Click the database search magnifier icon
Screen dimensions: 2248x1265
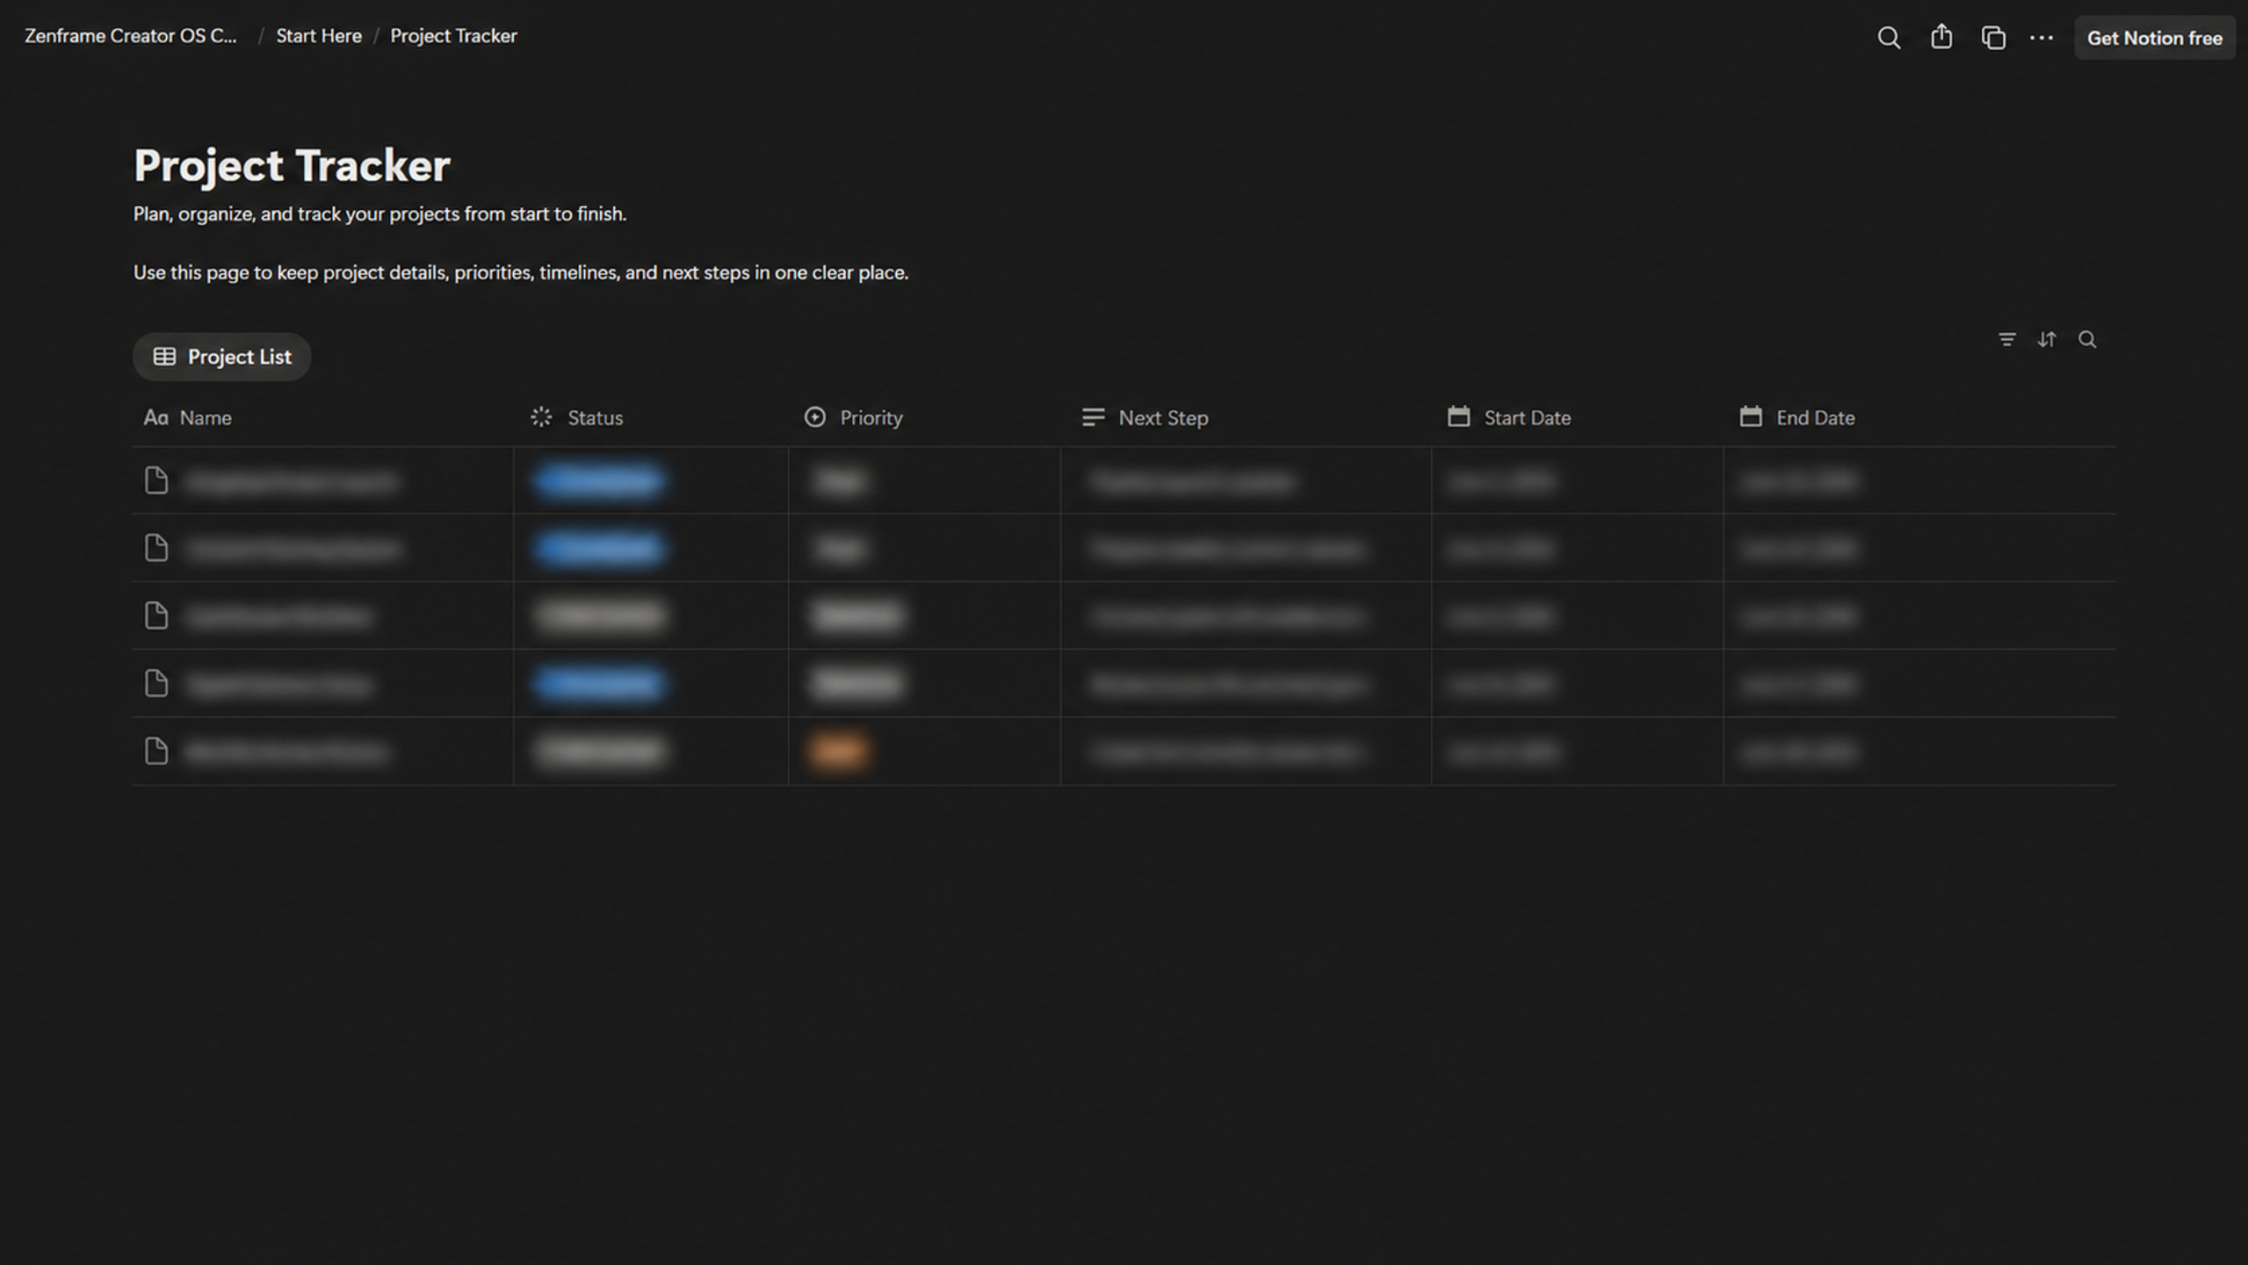2087,339
